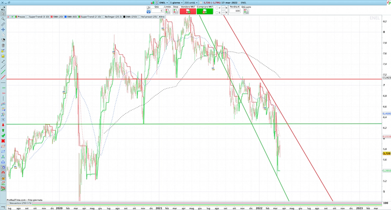
Task: Select the SMA (20) indicator label
Action: click(58, 17)
